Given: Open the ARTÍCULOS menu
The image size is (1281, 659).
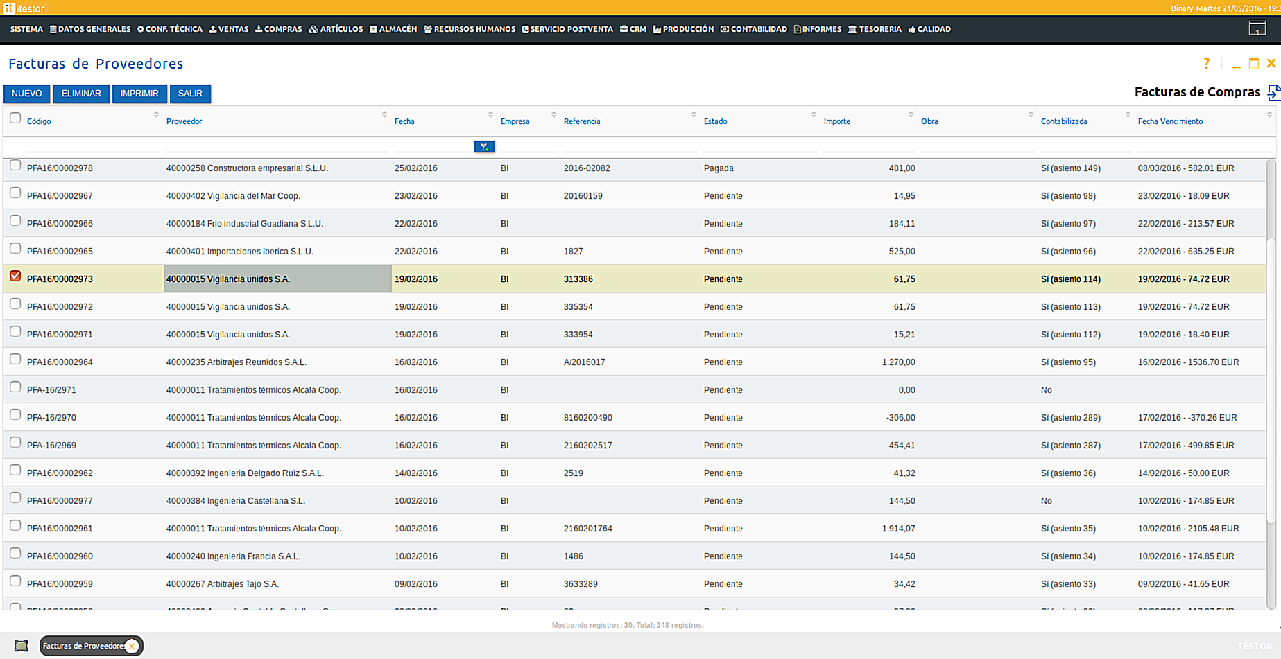Looking at the screenshot, I should click(336, 29).
